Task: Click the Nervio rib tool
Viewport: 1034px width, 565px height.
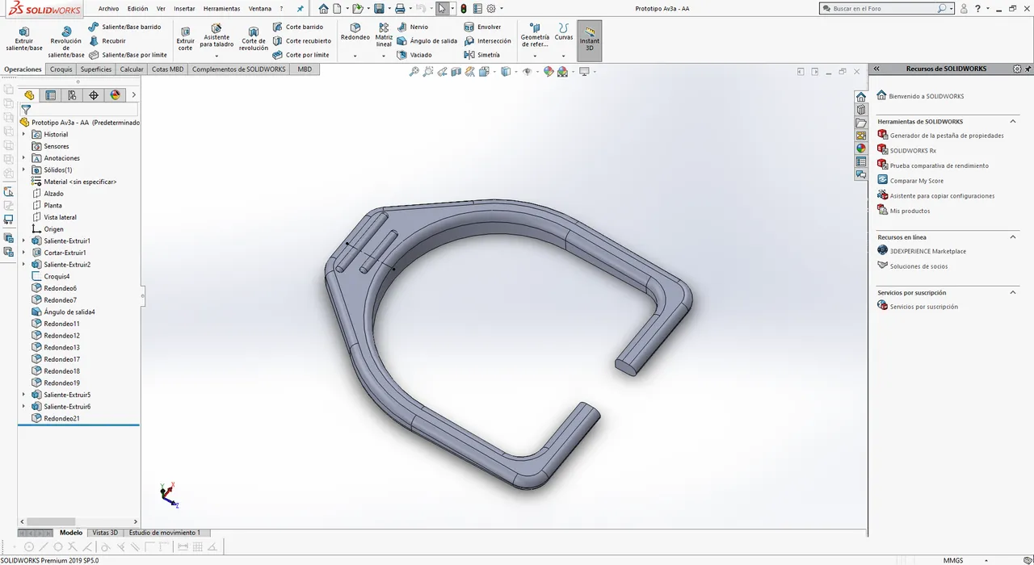Action: pos(413,27)
